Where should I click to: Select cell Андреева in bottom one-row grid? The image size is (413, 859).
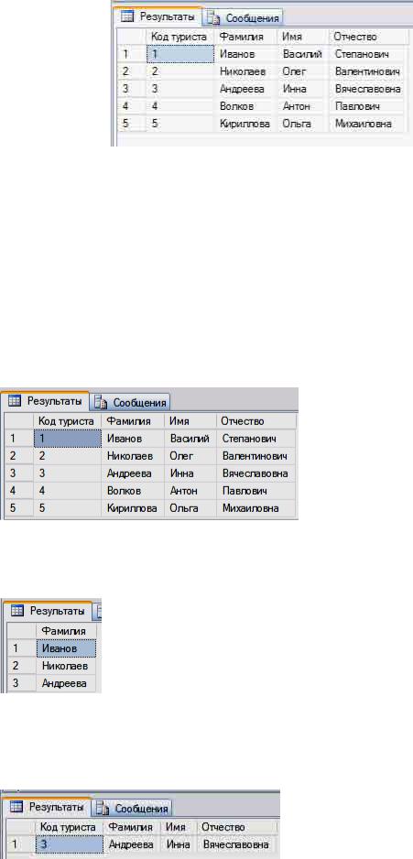132,844
